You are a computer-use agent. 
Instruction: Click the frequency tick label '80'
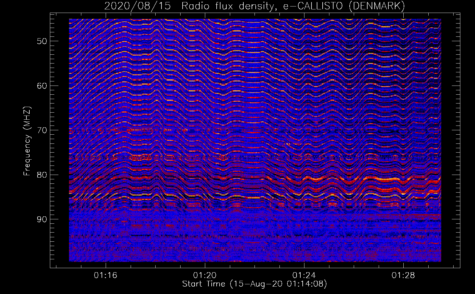(x=42, y=175)
